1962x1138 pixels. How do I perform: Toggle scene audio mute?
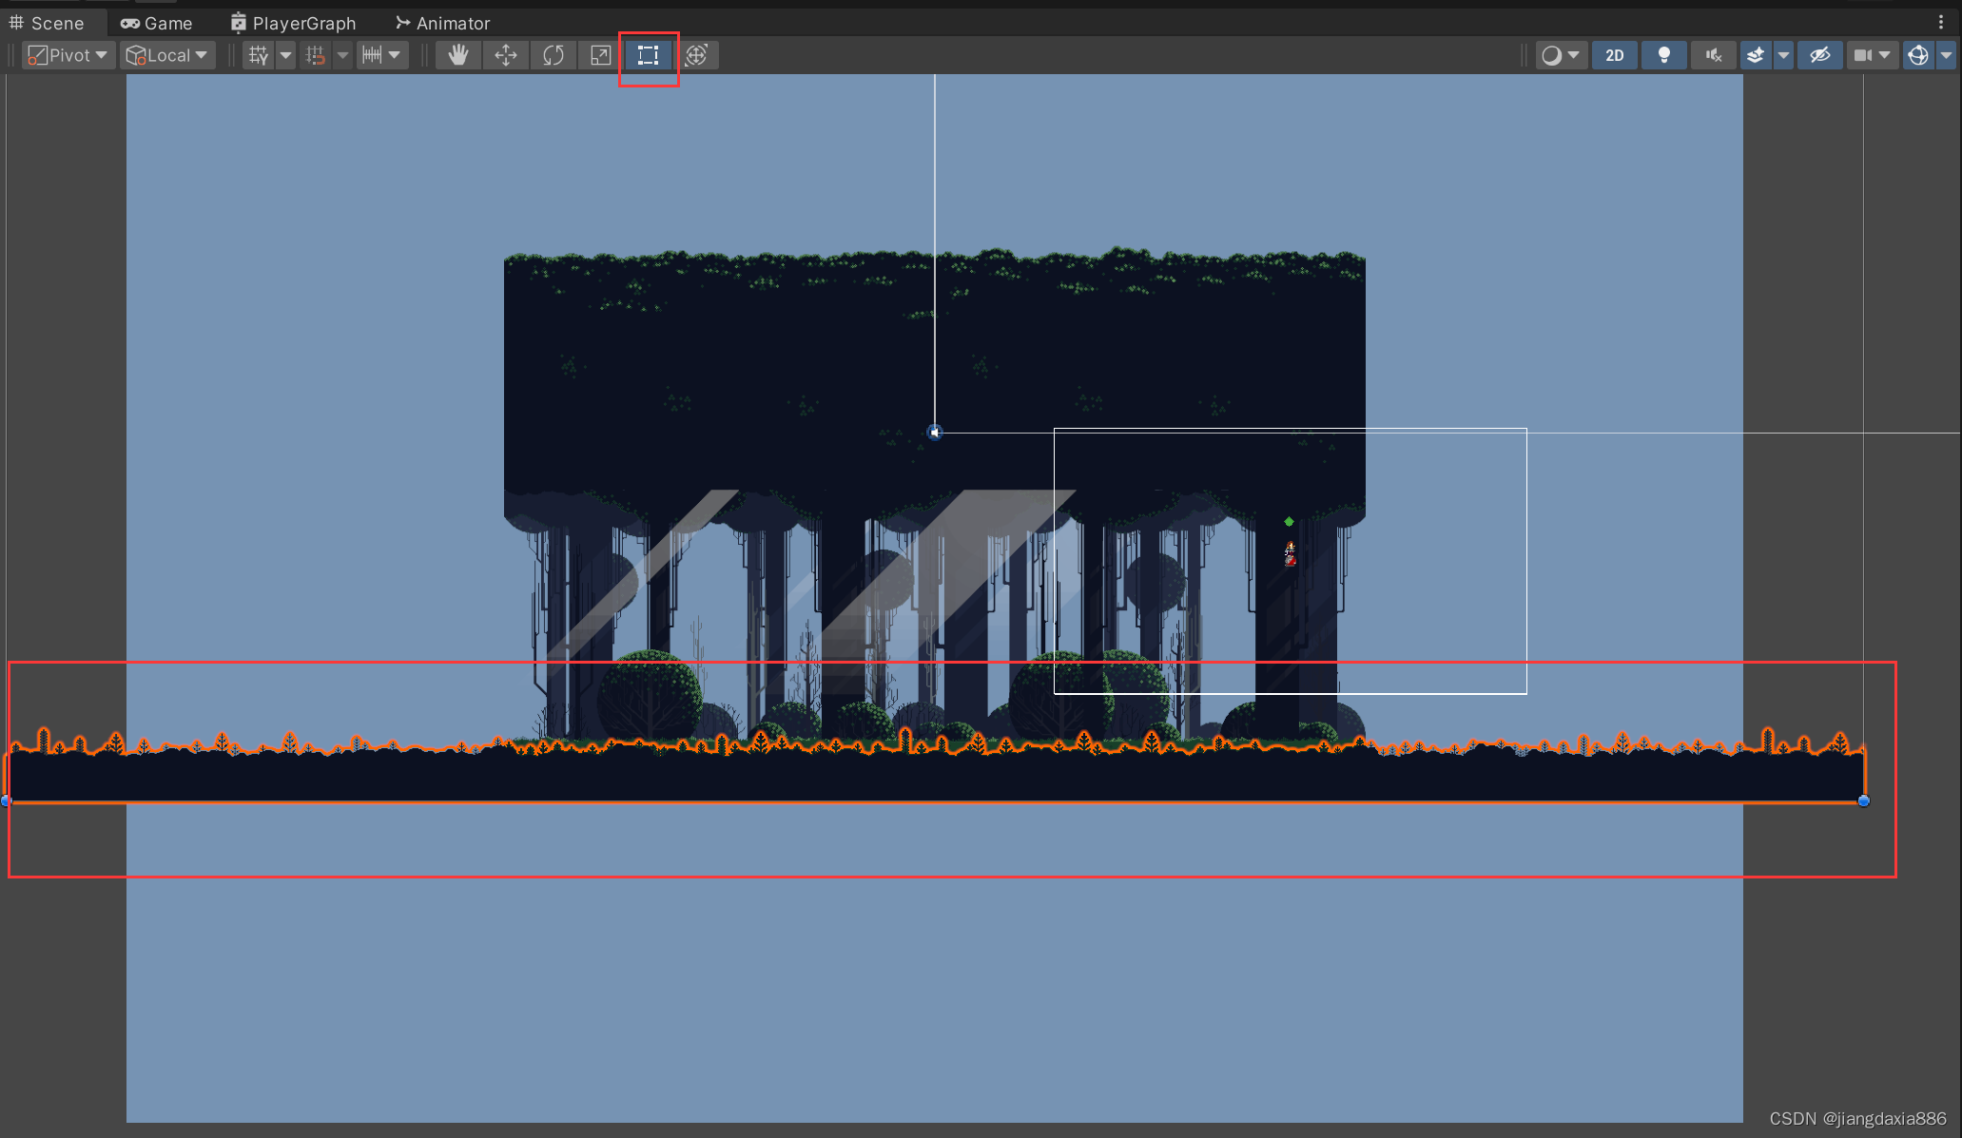1713,55
